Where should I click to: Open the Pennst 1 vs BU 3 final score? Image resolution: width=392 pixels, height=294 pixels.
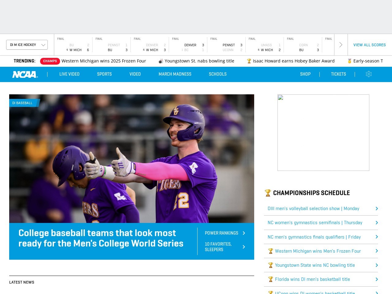coord(111,45)
